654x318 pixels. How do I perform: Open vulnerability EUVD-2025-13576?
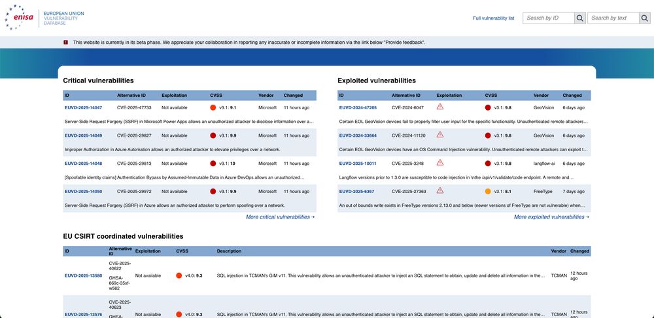pos(83,314)
